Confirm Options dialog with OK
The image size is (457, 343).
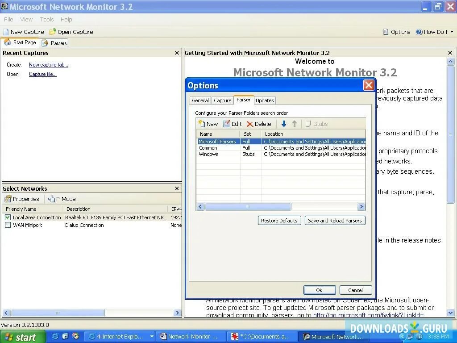(320, 290)
